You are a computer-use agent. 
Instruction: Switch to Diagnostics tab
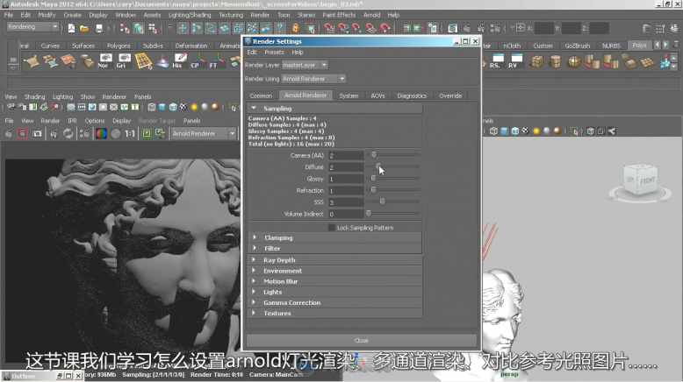(412, 95)
